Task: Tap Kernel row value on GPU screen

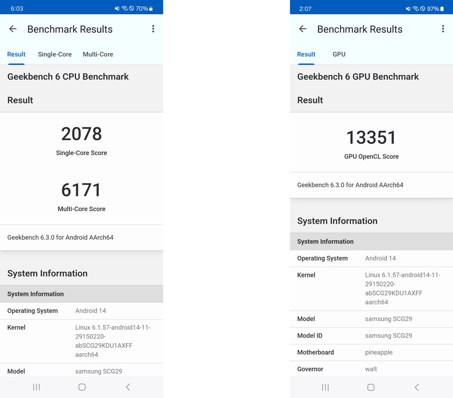Action: pyautogui.click(x=403, y=288)
